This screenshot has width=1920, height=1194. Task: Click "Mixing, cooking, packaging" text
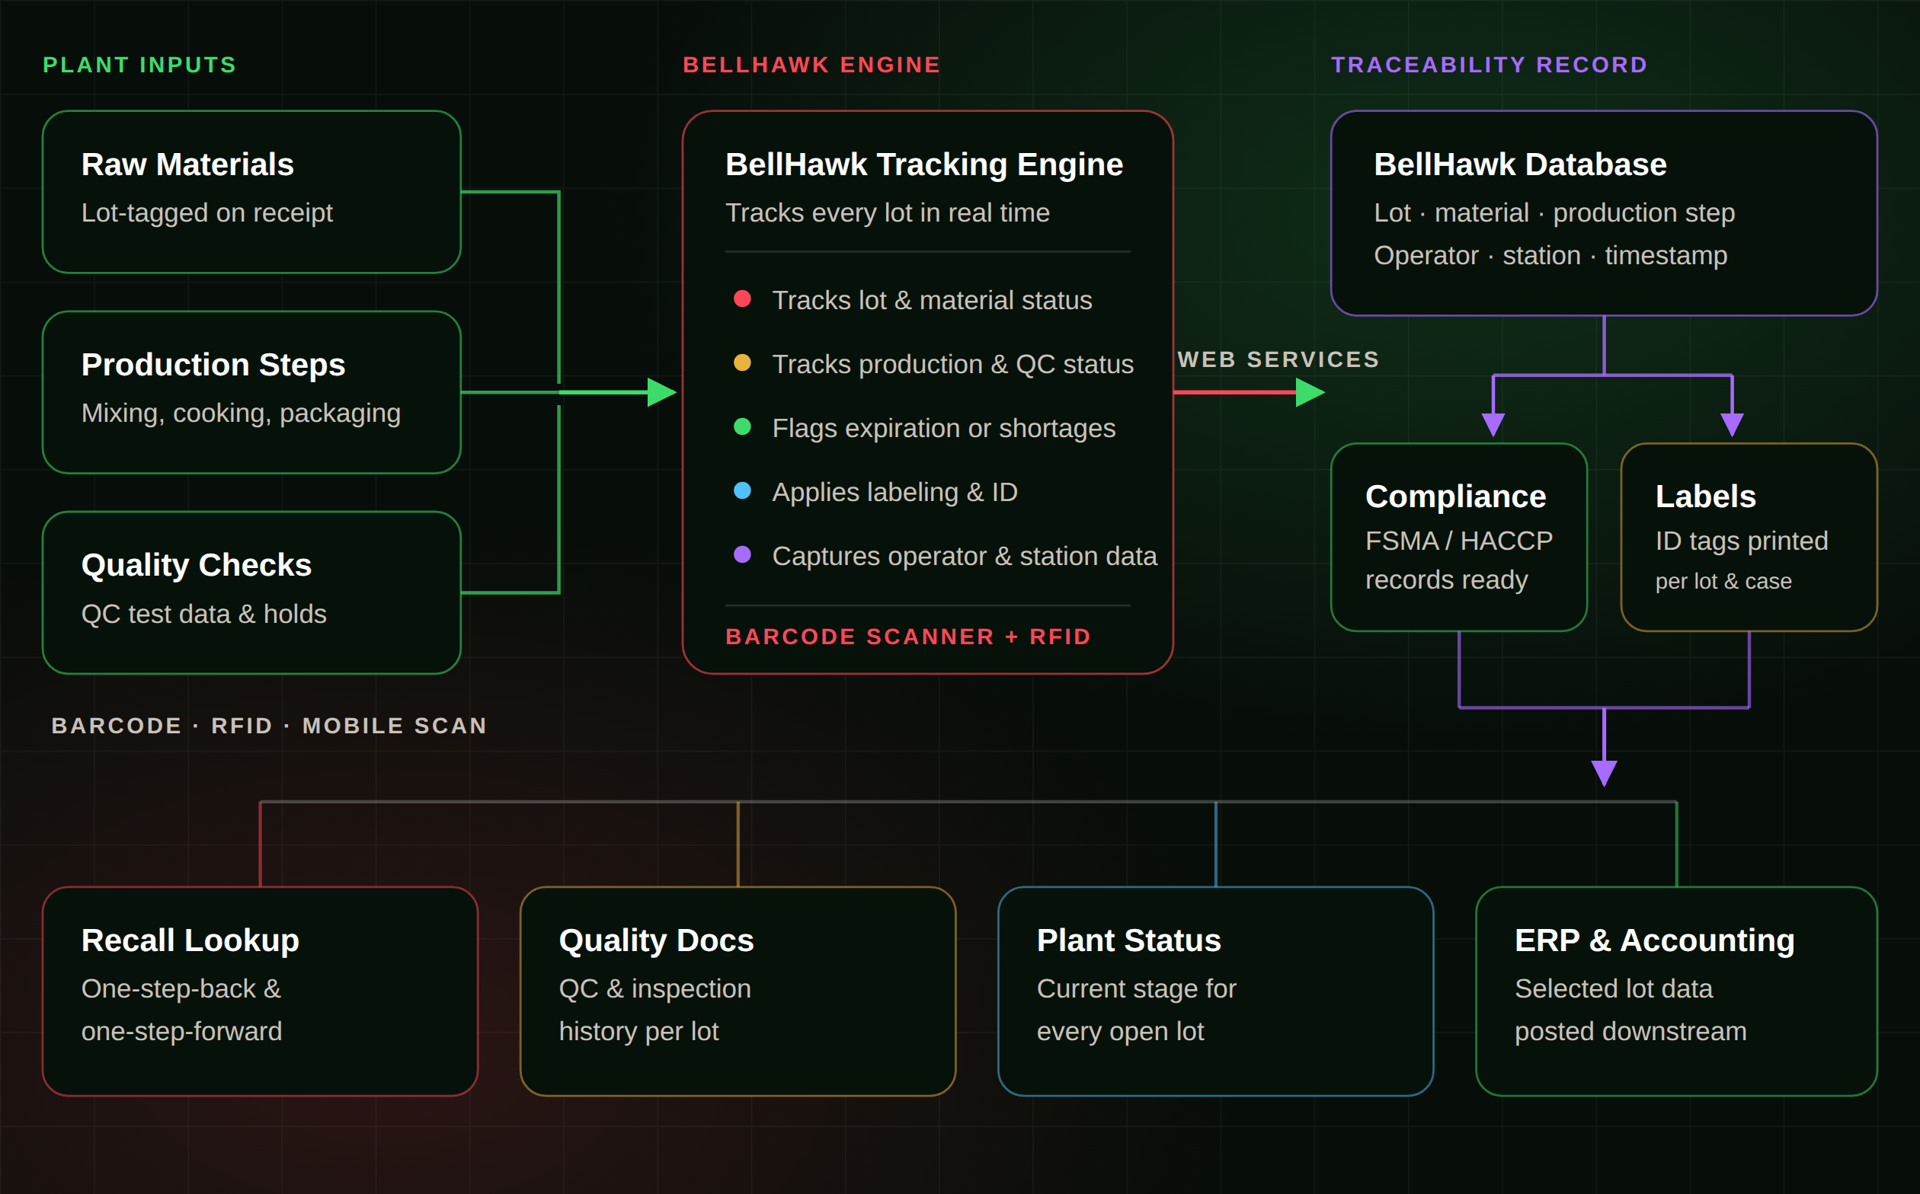[241, 413]
